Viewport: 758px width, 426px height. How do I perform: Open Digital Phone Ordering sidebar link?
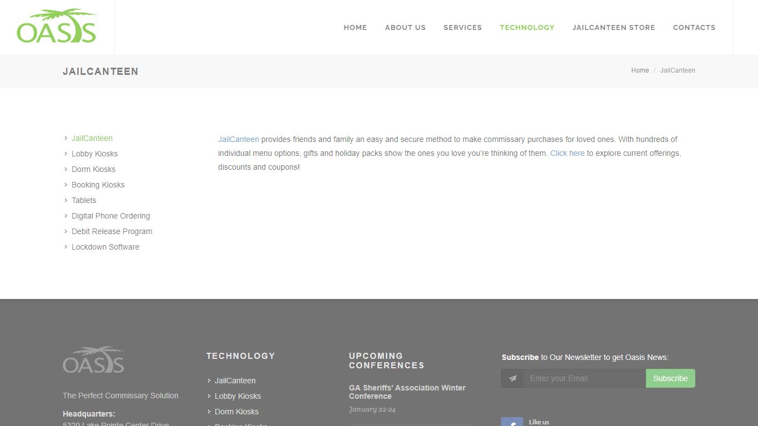[x=110, y=216]
